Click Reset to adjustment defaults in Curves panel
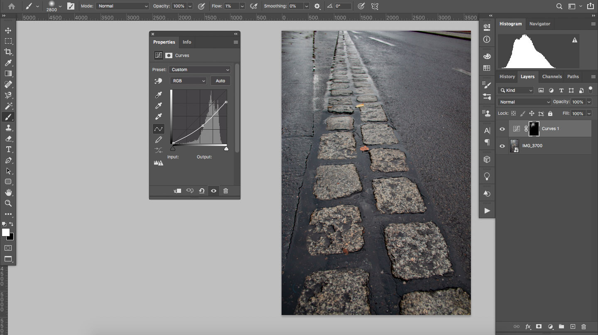This screenshot has height=335, width=598. [x=202, y=190]
